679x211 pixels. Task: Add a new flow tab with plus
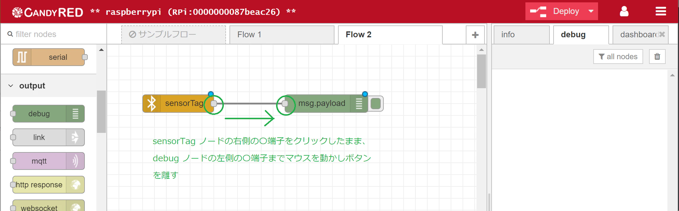tap(475, 35)
